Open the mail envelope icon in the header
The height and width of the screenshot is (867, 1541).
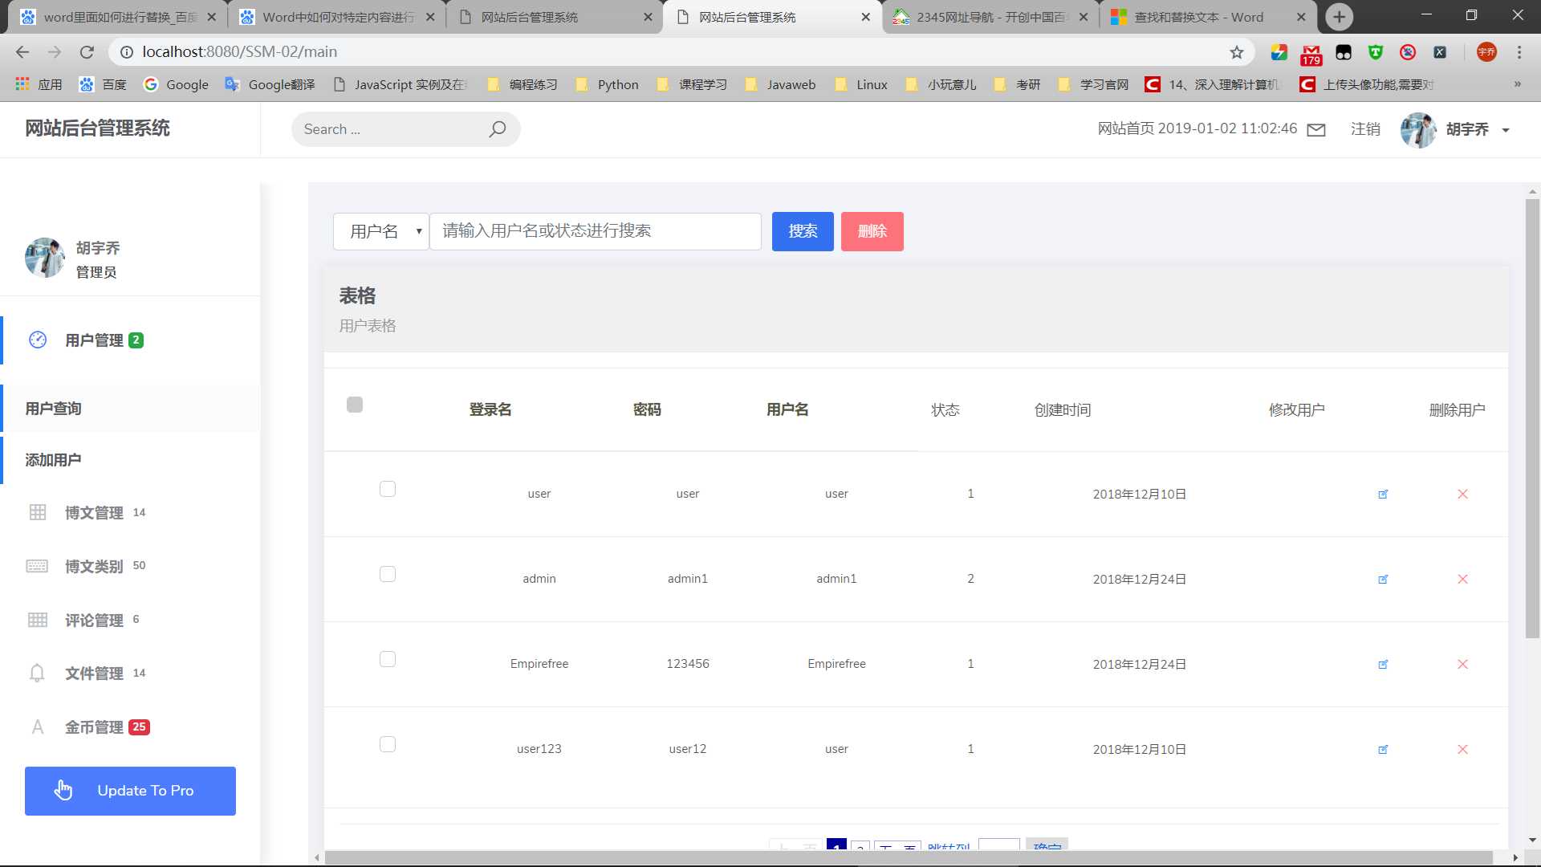coord(1316,130)
